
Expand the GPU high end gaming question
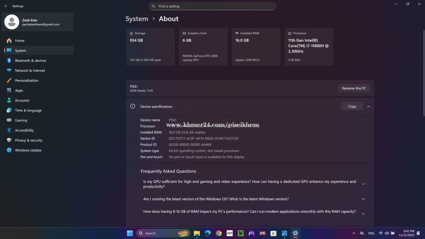point(363,184)
